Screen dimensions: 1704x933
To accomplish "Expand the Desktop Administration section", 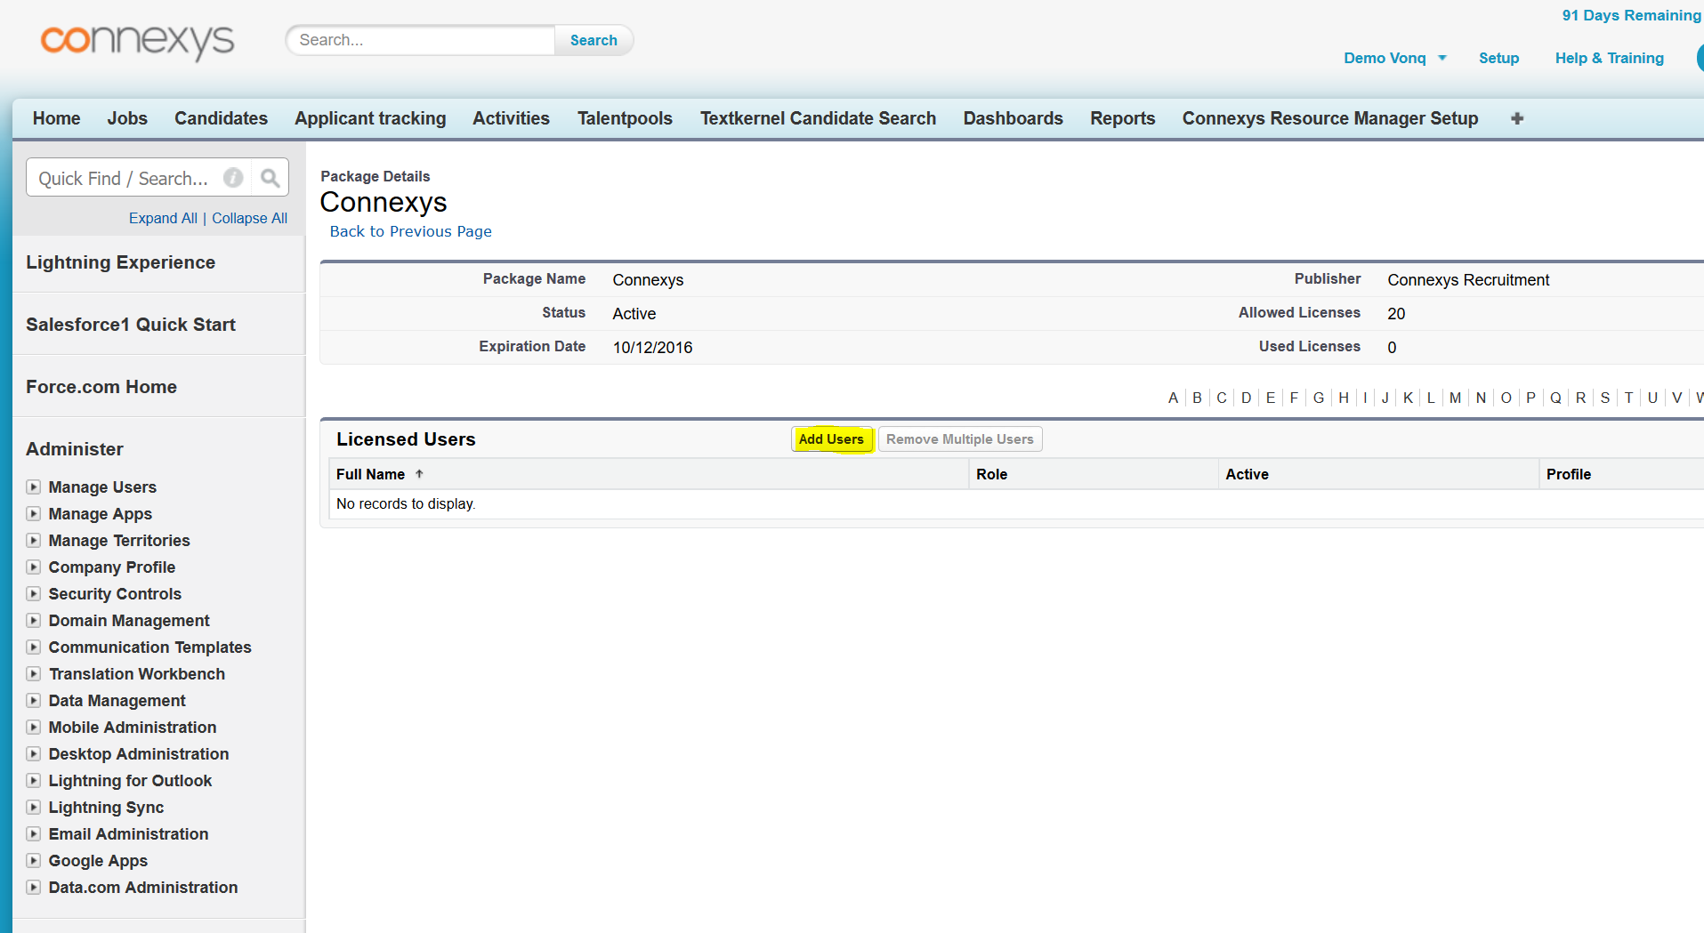I will 34,753.
